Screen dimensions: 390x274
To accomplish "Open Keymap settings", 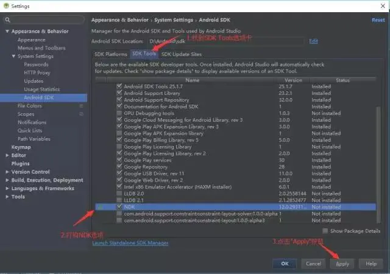I will [x=21, y=147].
